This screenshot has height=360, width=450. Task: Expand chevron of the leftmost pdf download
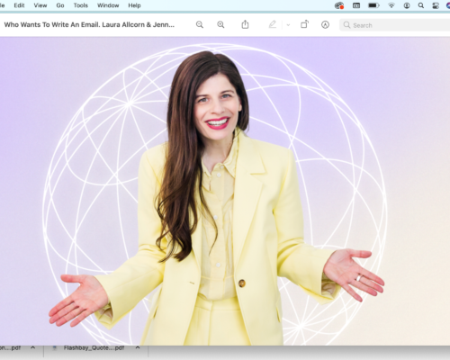[x=33, y=347]
